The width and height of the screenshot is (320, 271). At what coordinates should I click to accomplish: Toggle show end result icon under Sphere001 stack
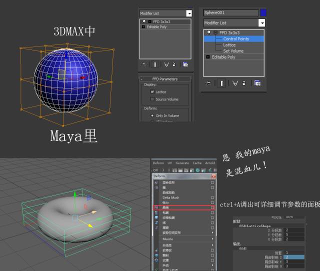click(221, 83)
